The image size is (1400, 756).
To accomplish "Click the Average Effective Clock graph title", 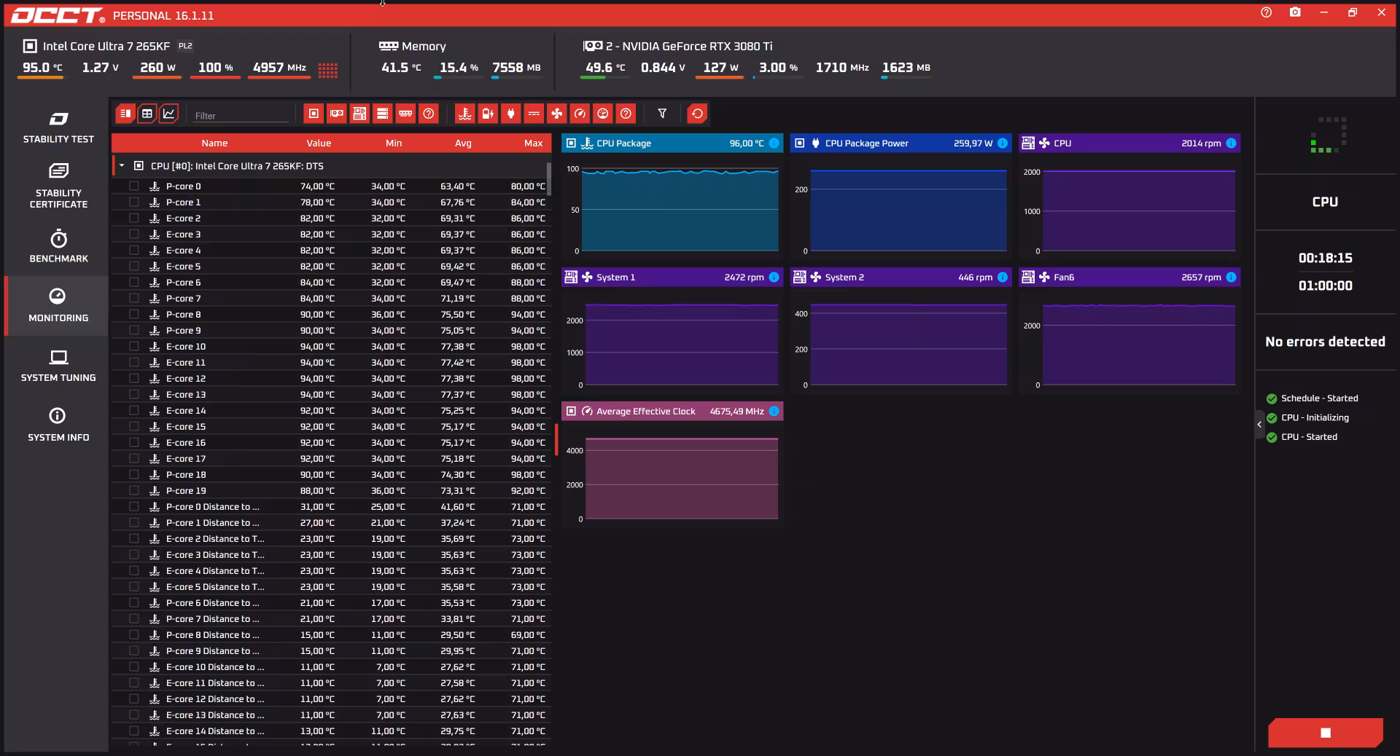I will pos(645,412).
